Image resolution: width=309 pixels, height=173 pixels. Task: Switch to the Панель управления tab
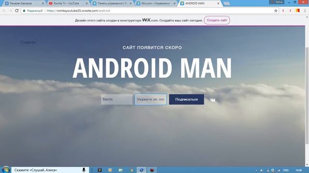coord(112,3)
